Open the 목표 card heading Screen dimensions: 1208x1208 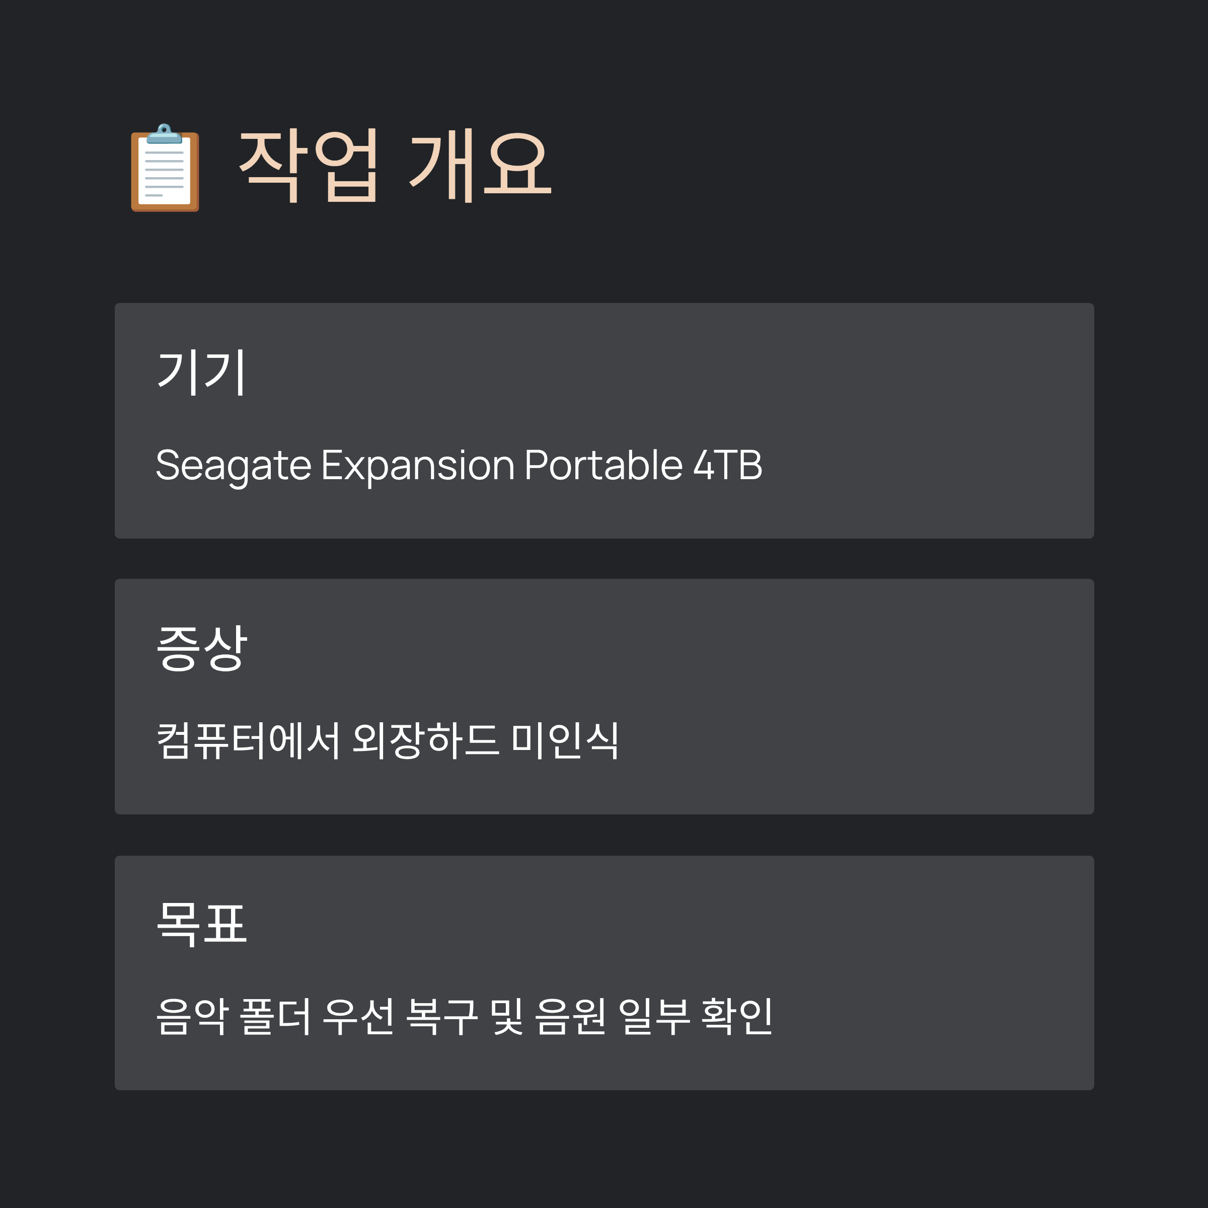tap(201, 924)
